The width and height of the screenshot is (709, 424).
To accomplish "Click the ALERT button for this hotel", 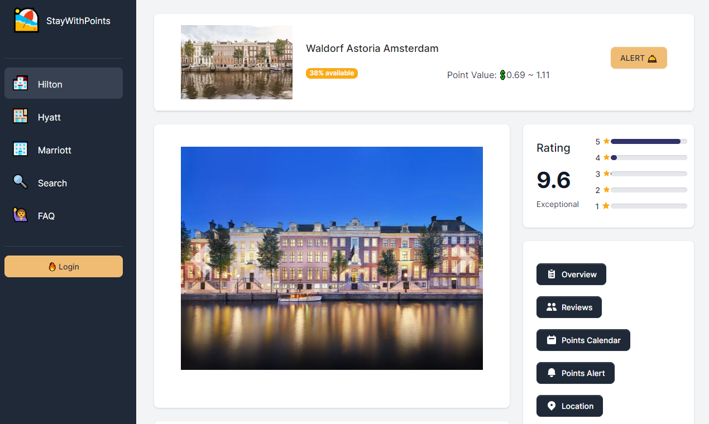I will click(x=639, y=58).
